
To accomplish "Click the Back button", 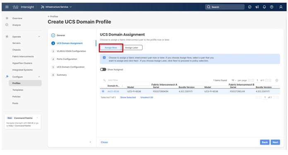I will pos(264,142).
